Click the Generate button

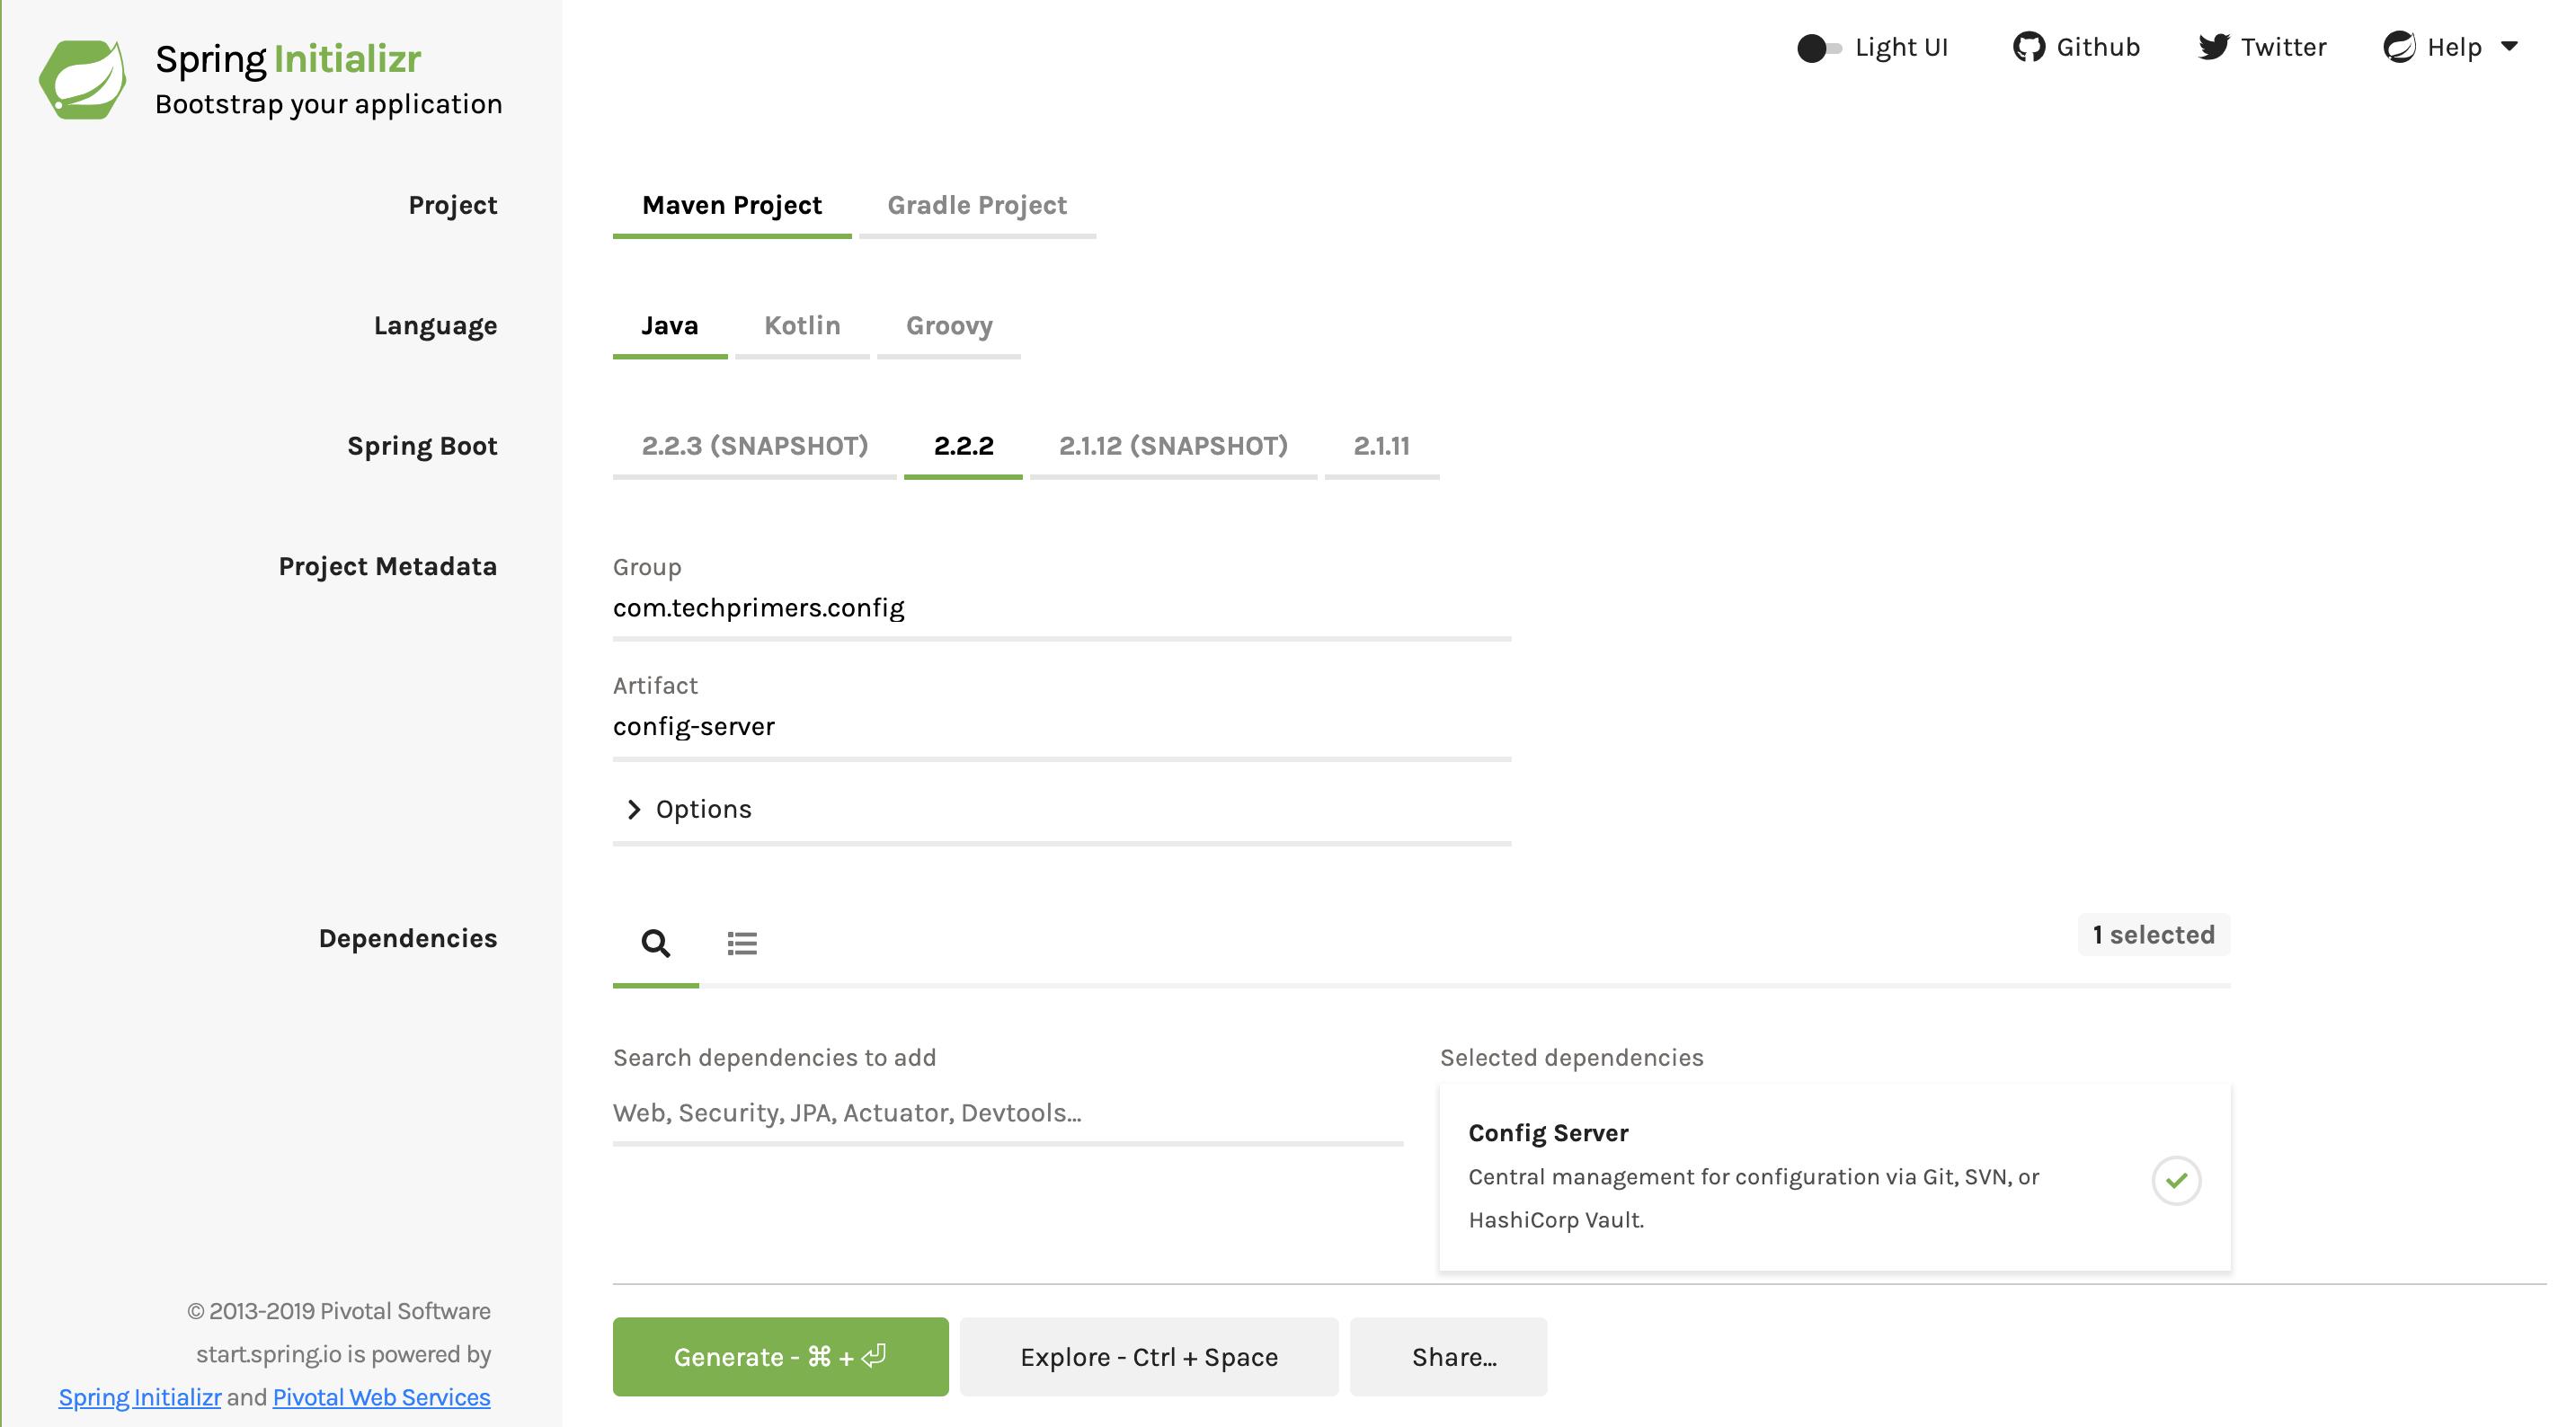point(780,1357)
